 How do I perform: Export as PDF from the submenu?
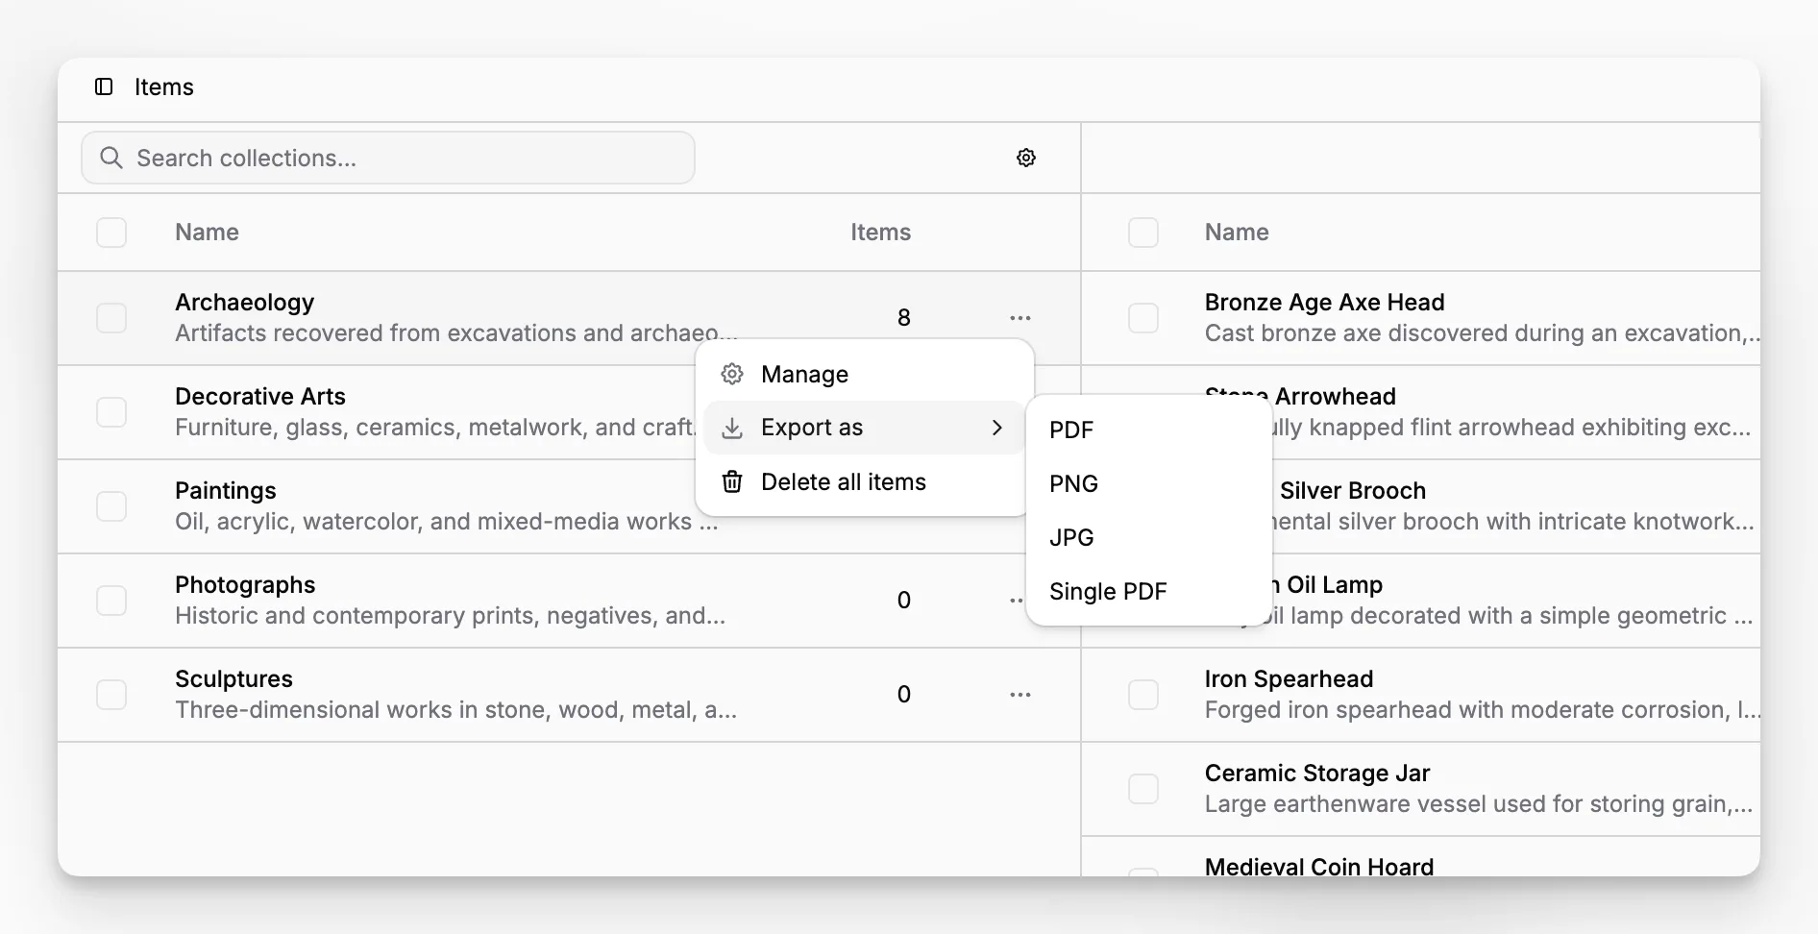click(x=1149, y=430)
